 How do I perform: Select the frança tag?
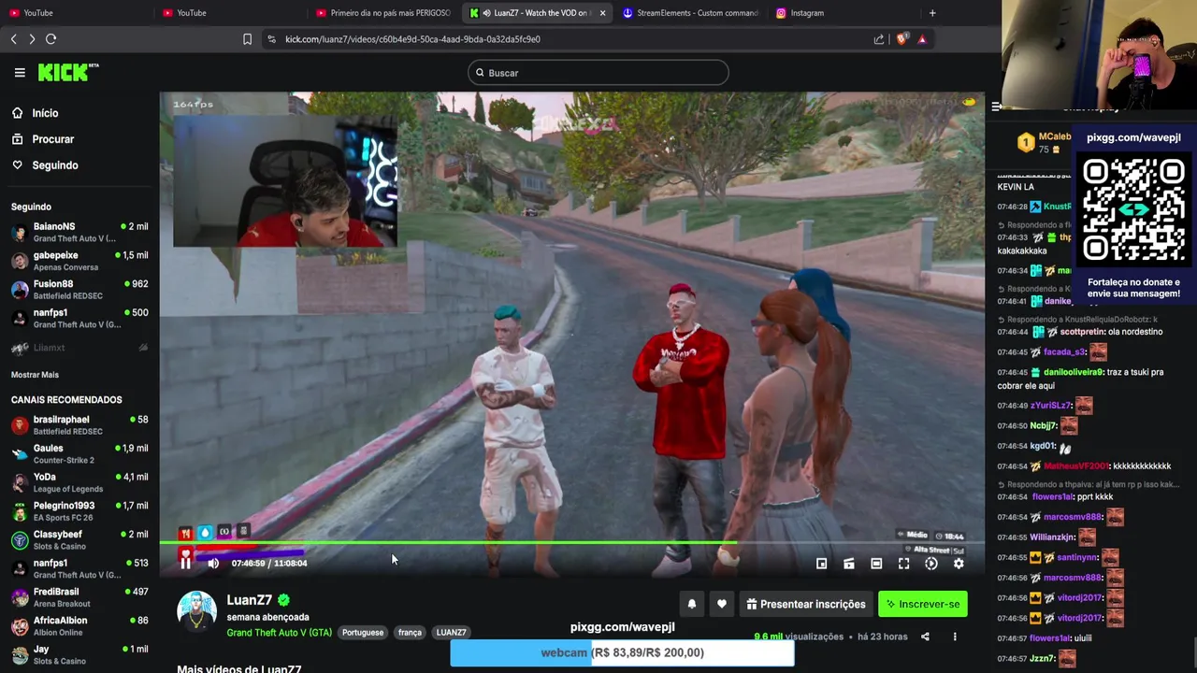tap(410, 633)
